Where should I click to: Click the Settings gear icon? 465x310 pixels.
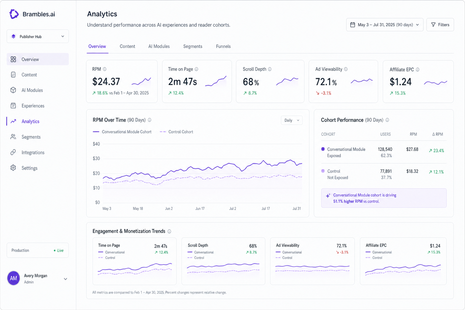[x=13, y=168]
